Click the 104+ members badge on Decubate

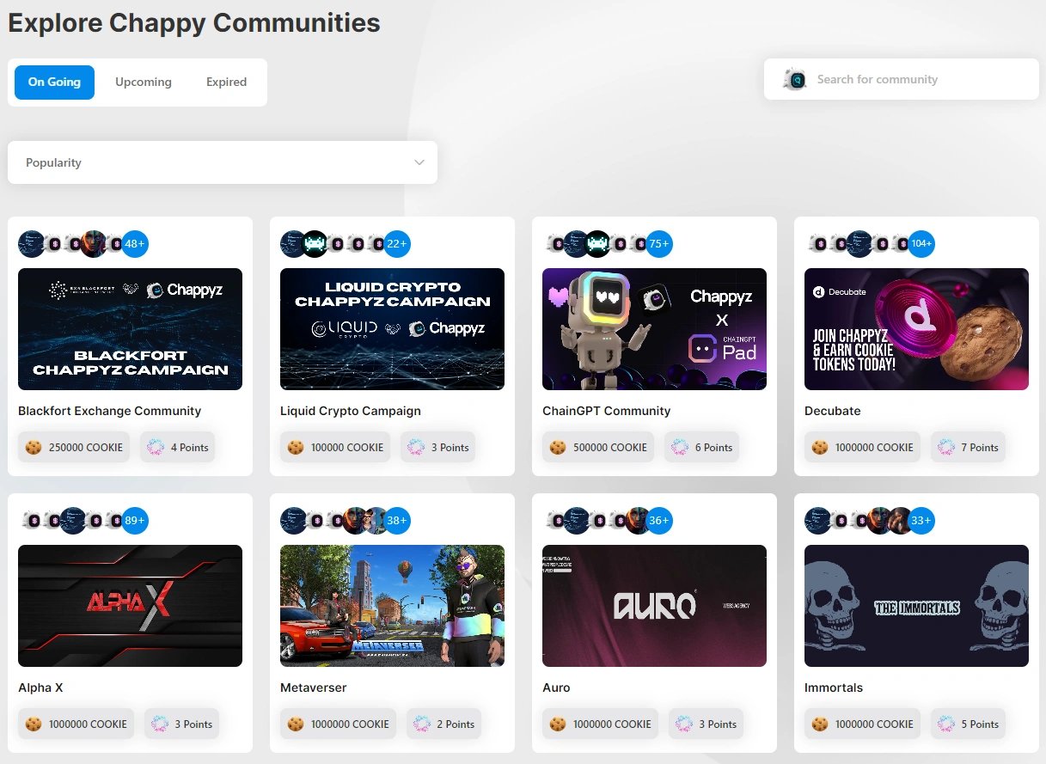coord(921,244)
